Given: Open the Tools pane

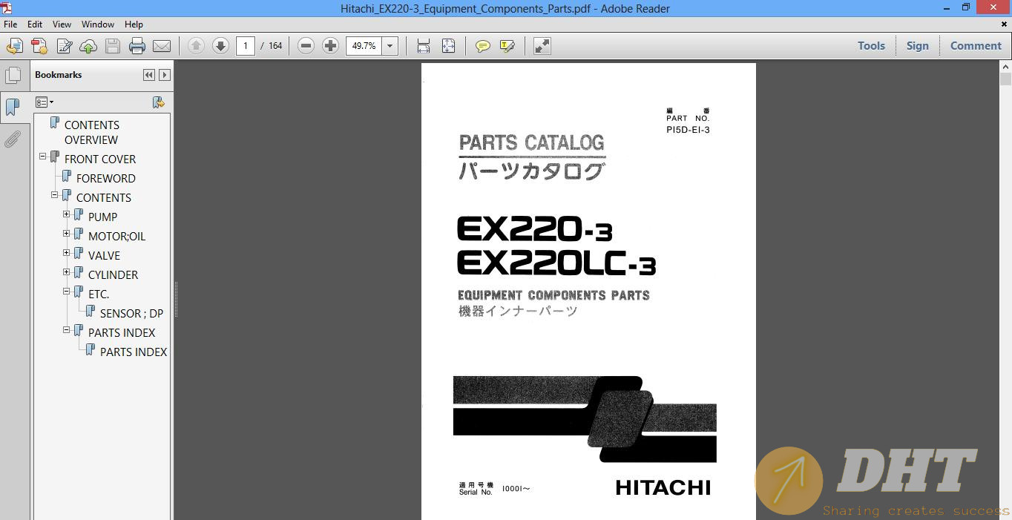Looking at the screenshot, I should 871,45.
